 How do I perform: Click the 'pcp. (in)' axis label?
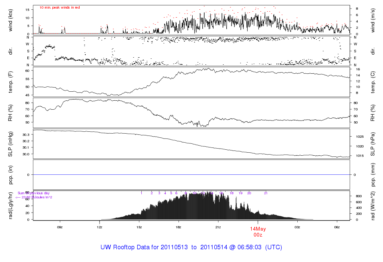10,174
